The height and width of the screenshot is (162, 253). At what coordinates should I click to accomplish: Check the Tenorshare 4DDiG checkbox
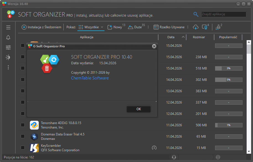[x=23, y=125]
